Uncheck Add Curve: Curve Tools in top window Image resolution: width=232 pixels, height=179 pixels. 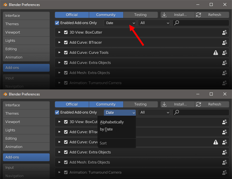click(66, 53)
